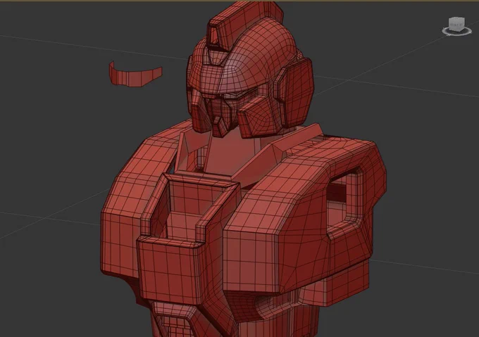Click the ViewCube navigation cube
The height and width of the screenshot is (337, 479).
click(456, 24)
